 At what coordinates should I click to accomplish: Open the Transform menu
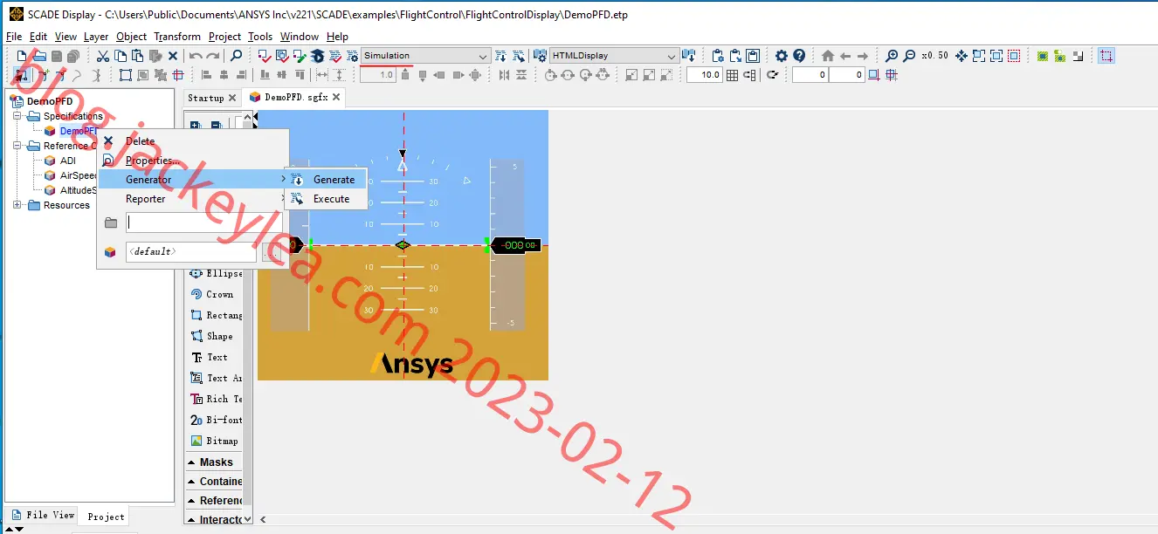click(x=177, y=37)
